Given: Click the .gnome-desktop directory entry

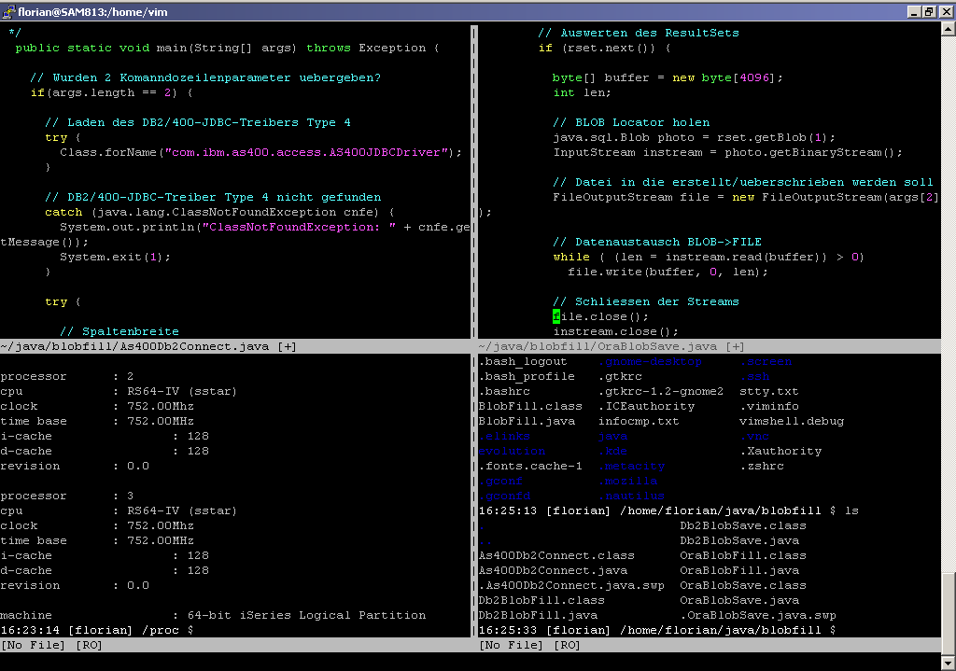Looking at the screenshot, I should click(650, 362).
